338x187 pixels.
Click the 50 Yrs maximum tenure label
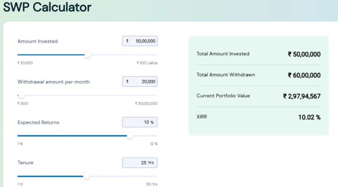pos(152,184)
